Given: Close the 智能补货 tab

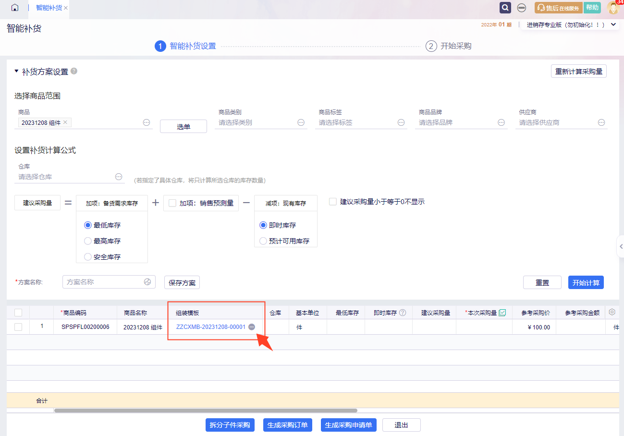Looking at the screenshot, I should tap(66, 8).
